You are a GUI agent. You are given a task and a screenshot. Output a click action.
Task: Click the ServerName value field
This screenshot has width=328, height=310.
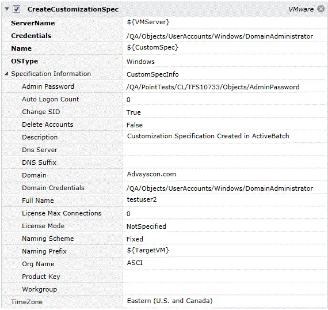click(x=225, y=23)
